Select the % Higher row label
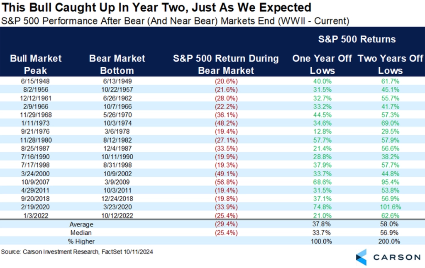Image resolution: width=425 pixels, height=268 pixels. (81, 241)
